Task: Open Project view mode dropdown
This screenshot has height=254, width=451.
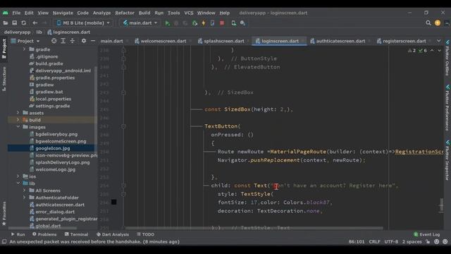Action: [x=25, y=41]
